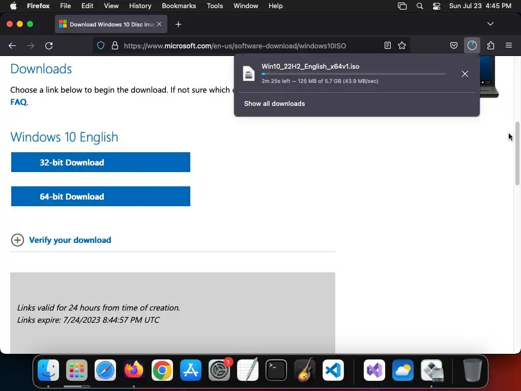
Task: Open Terminal from the Dock
Action: (276, 370)
